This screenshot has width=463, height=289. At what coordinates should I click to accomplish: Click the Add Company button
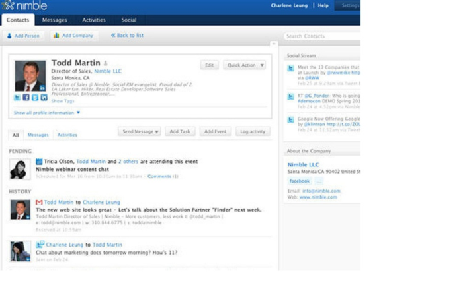(74, 36)
